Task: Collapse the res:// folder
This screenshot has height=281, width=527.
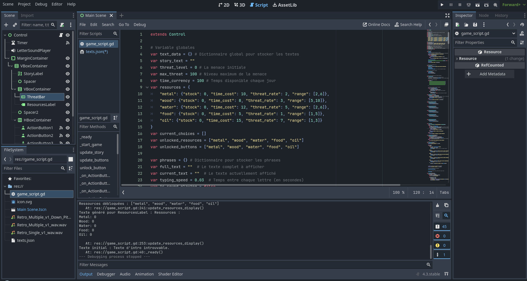Action: [5, 186]
